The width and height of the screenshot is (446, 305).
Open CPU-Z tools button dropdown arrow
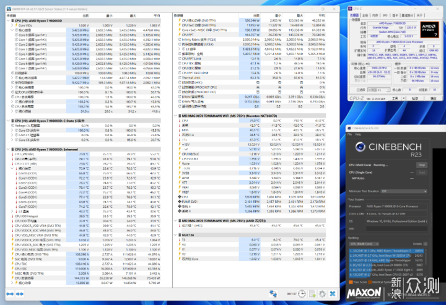coord(404,98)
